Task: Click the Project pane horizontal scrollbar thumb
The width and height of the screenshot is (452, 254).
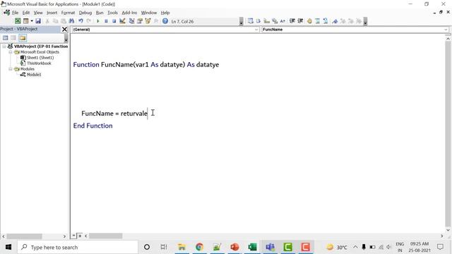Action: pyautogui.click(x=25, y=236)
